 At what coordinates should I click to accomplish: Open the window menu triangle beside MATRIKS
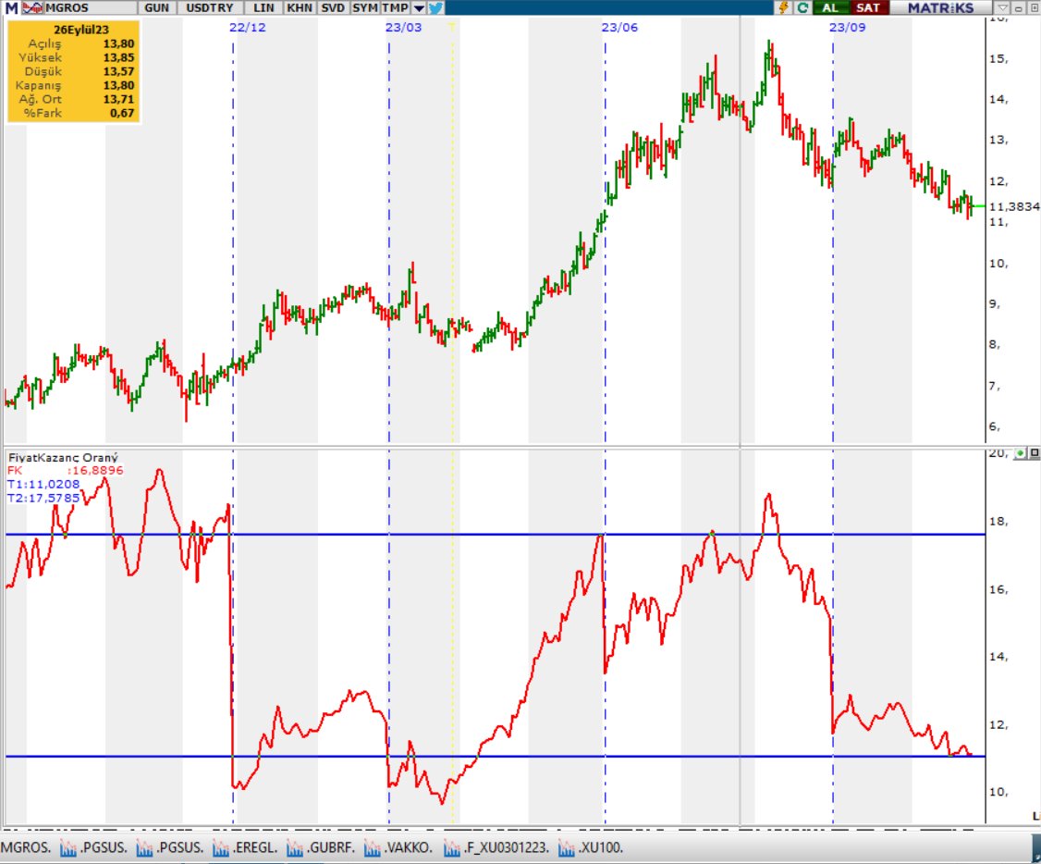(x=1002, y=8)
